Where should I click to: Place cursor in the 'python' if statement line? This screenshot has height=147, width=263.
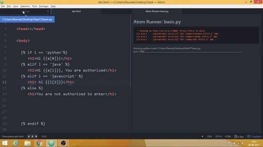coord(44,53)
